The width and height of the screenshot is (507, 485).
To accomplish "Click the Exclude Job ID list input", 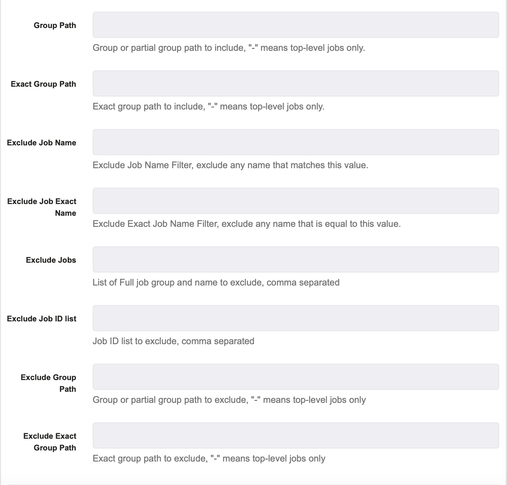I will [296, 318].
